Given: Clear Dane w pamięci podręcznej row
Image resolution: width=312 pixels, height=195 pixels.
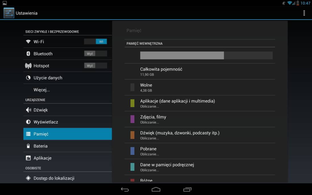Looking at the screenshot, I should tap(200, 167).
